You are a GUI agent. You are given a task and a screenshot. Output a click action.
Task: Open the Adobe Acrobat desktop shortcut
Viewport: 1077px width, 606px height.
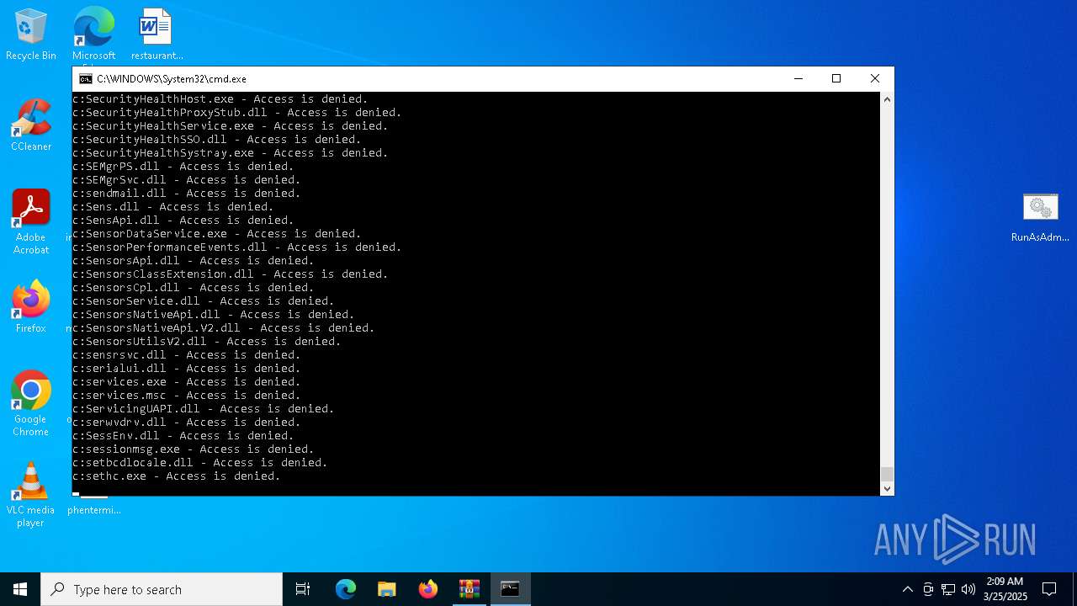[31, 222]
